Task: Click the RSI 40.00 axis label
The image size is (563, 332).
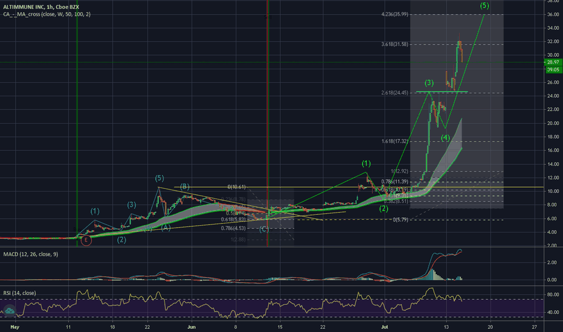Action: [553, 313]
